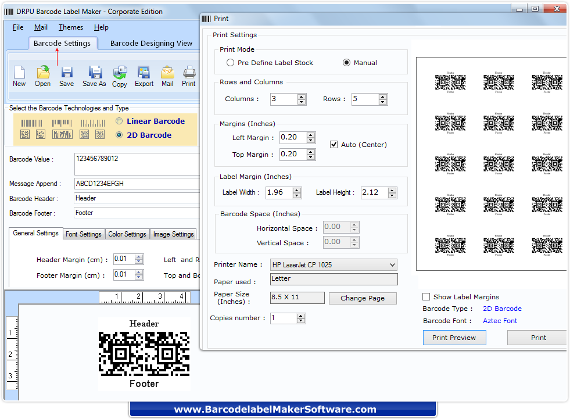Open a file with the Open icon
570x419 pixels.
(x=42, y=76)
